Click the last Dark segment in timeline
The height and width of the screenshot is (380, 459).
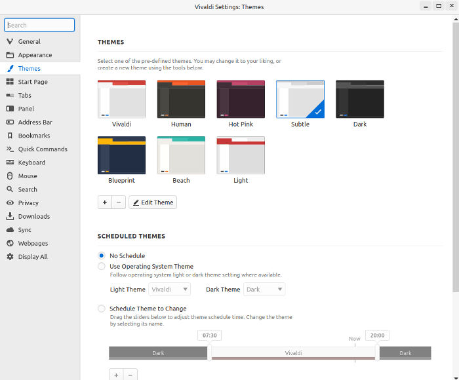coord(405,353)
